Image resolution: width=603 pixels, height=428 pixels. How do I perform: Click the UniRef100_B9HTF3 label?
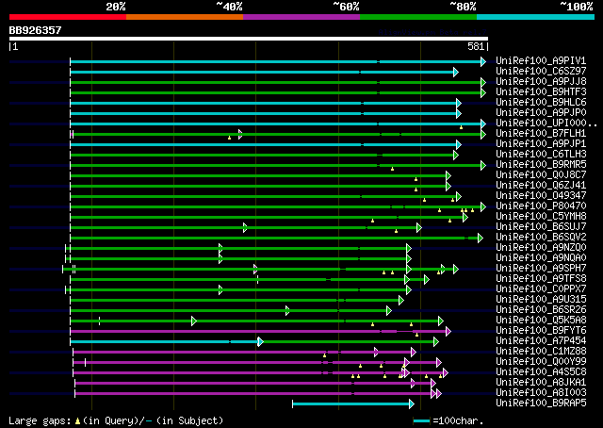point(541,92)
